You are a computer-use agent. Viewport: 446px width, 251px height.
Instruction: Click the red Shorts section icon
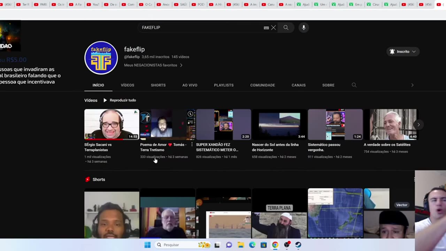tap(87, 180)
